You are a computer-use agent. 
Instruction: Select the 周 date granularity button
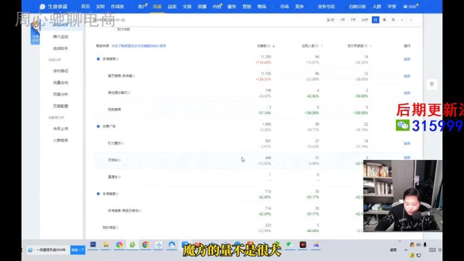(384, 20)
